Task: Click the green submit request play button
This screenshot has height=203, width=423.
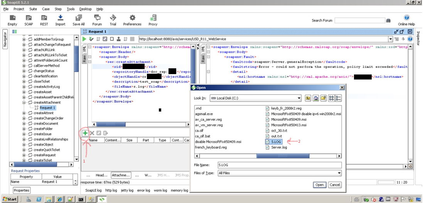Action: click(85, 39)
